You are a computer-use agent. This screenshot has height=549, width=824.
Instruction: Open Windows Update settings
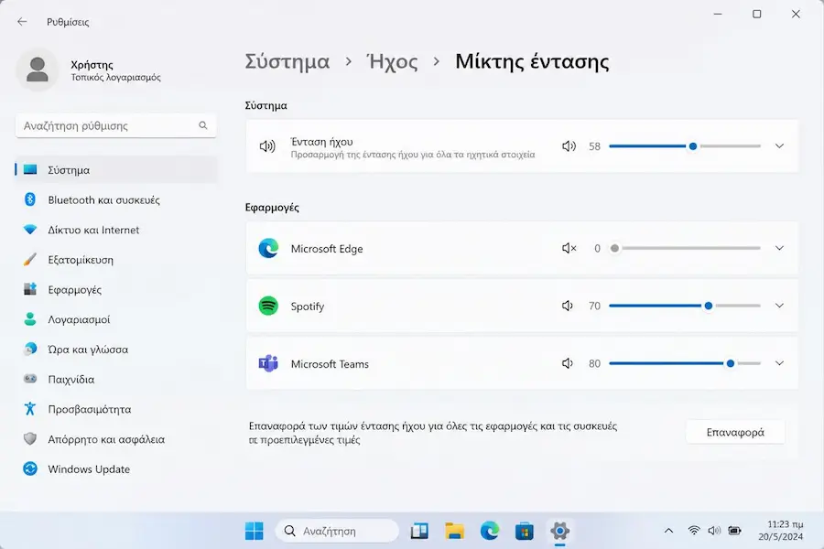[x=116, y=469]
